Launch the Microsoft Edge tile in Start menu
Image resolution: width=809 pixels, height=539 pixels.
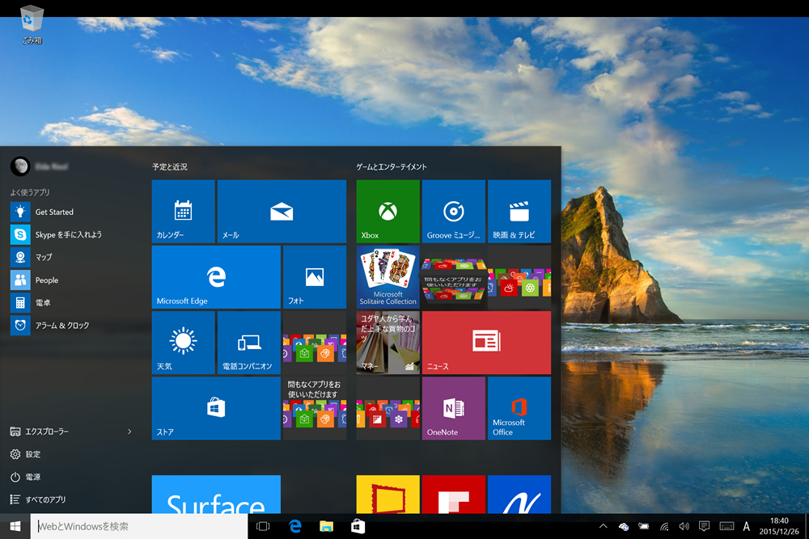[216, 277]
